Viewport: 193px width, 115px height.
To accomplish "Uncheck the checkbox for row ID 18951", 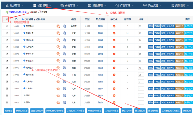I will coord(7,26).
